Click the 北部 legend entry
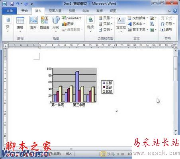Image resolution: width=180 pixels, height=159 pixels. [108, 91]
